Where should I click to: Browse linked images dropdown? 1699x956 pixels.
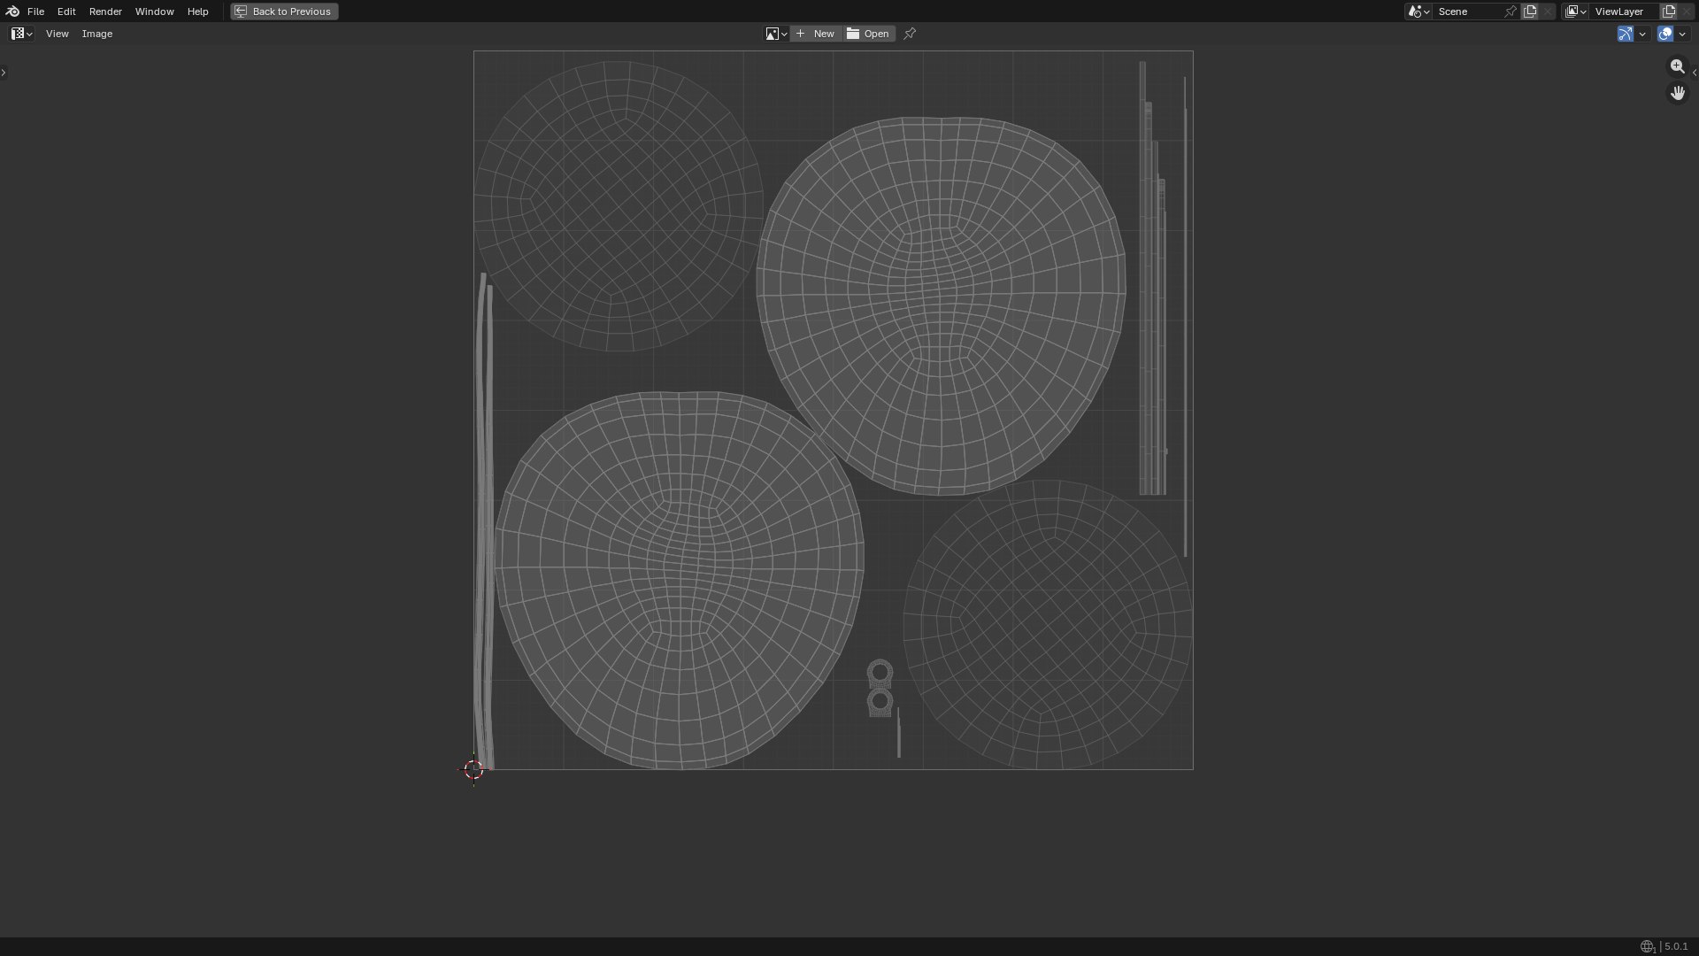776,34
